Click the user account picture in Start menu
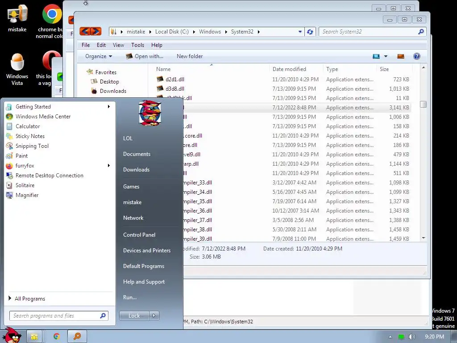The height and width of the screenshot is (343, 457). pos(150,113)
